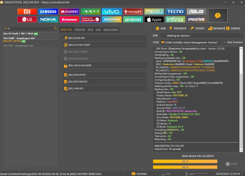Select the MediaTek brand tile
Viewport: 245px width, 176px height.
pyautogui.click(x=112, y=19)
